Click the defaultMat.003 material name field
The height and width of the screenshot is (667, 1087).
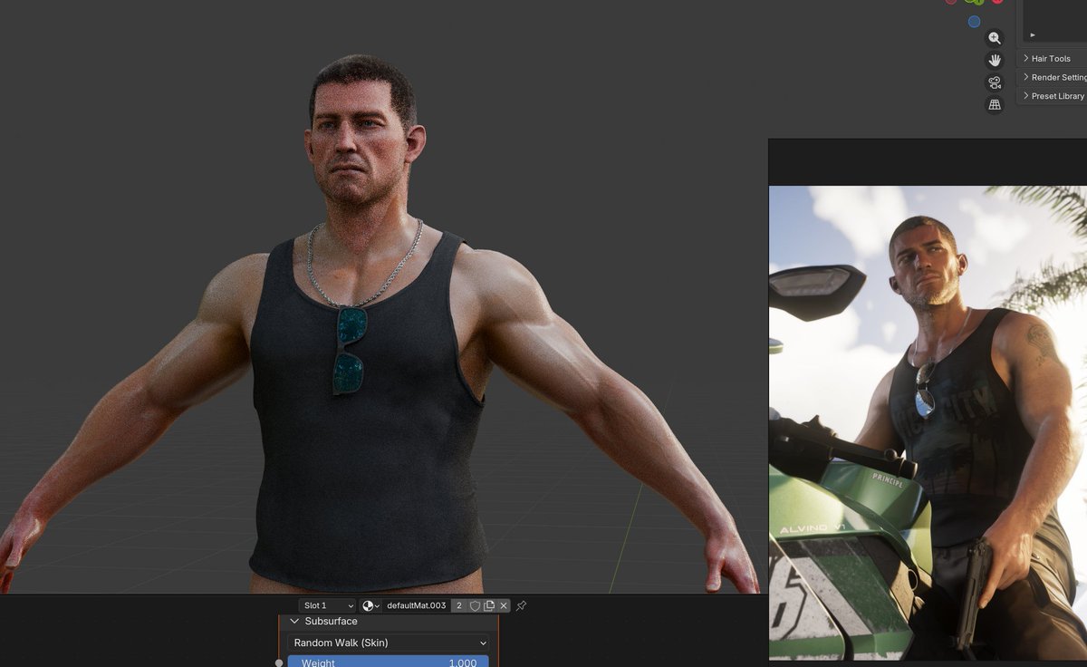click(x=416, y=605)
